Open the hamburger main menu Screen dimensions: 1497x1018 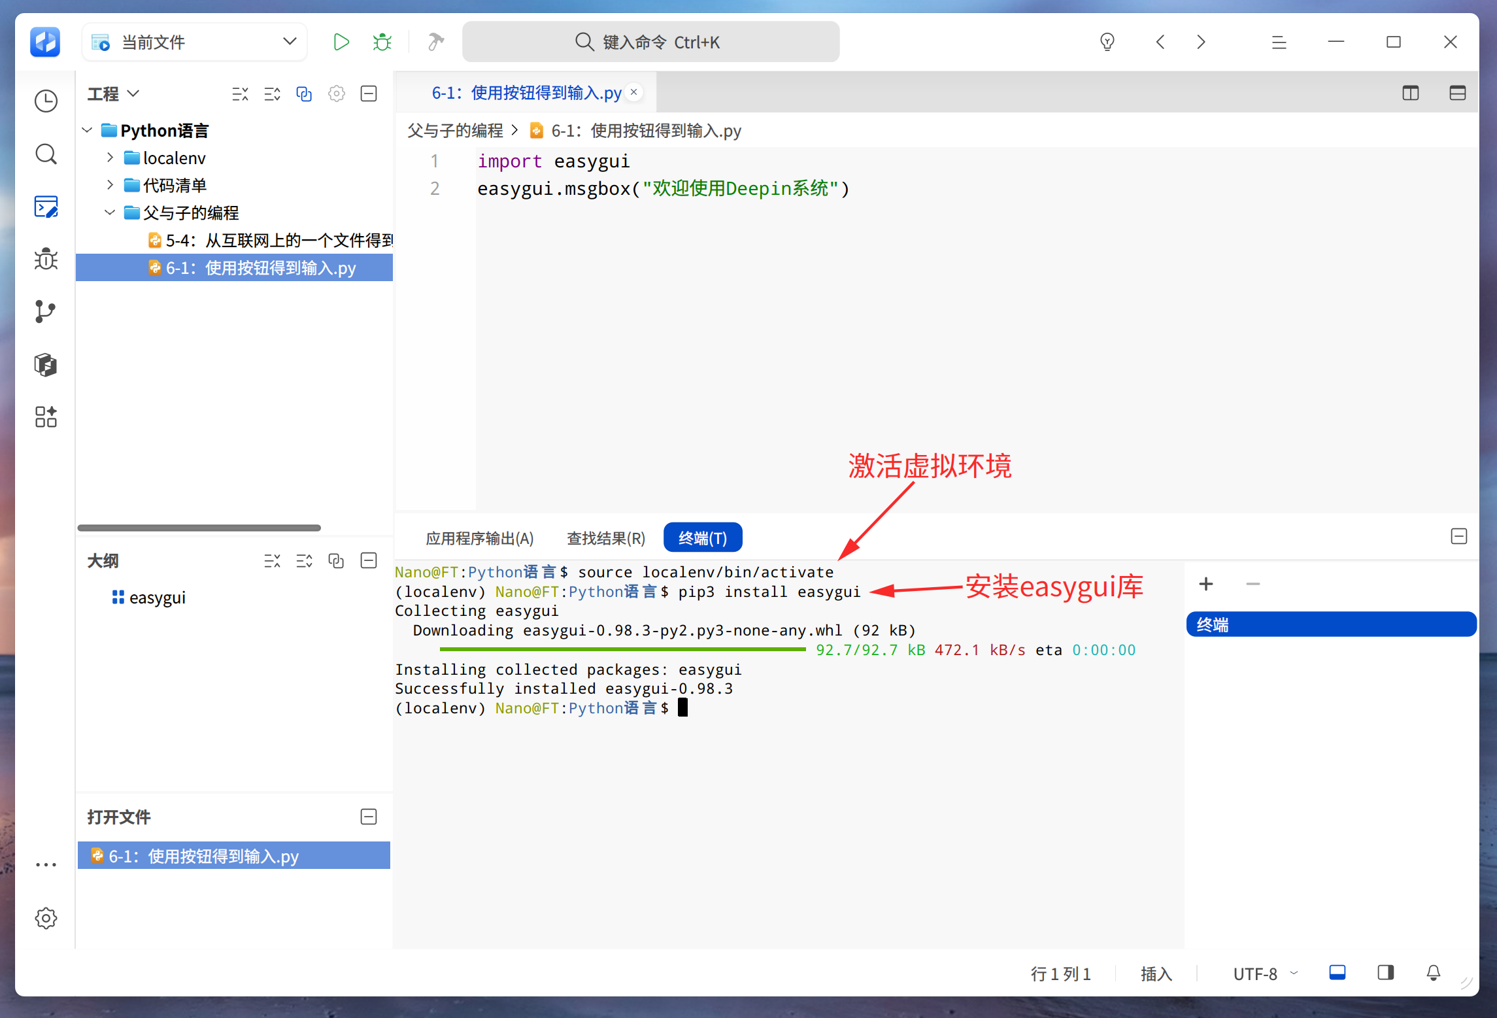pyautogui.click(x=1279, y=42)
